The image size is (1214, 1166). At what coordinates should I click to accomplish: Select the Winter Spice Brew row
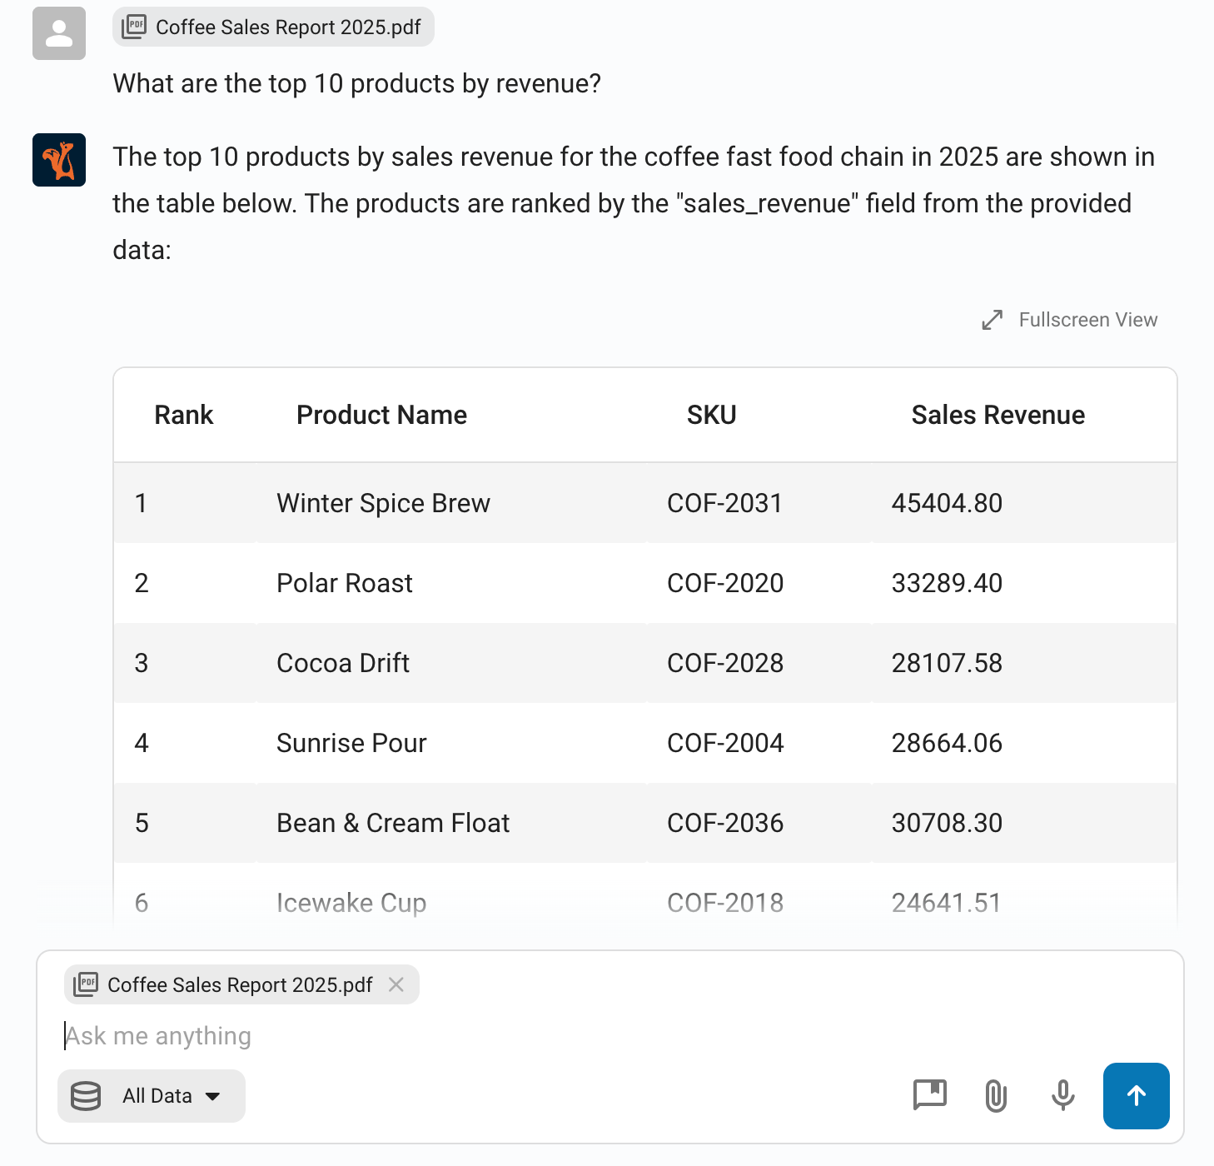tap(383, 503)
